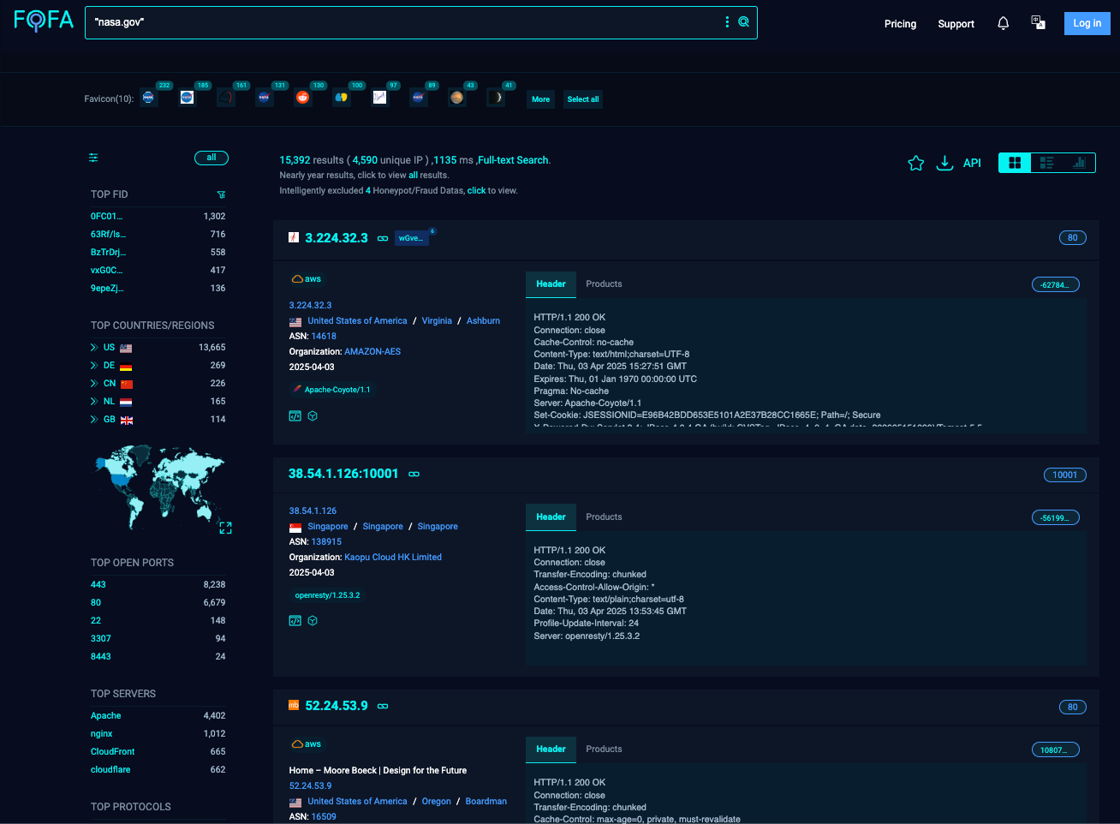Screen dimensions: 1120x824
Task: Open the notifications bell
Action: pyautogui.click(x=1003, y=23)
